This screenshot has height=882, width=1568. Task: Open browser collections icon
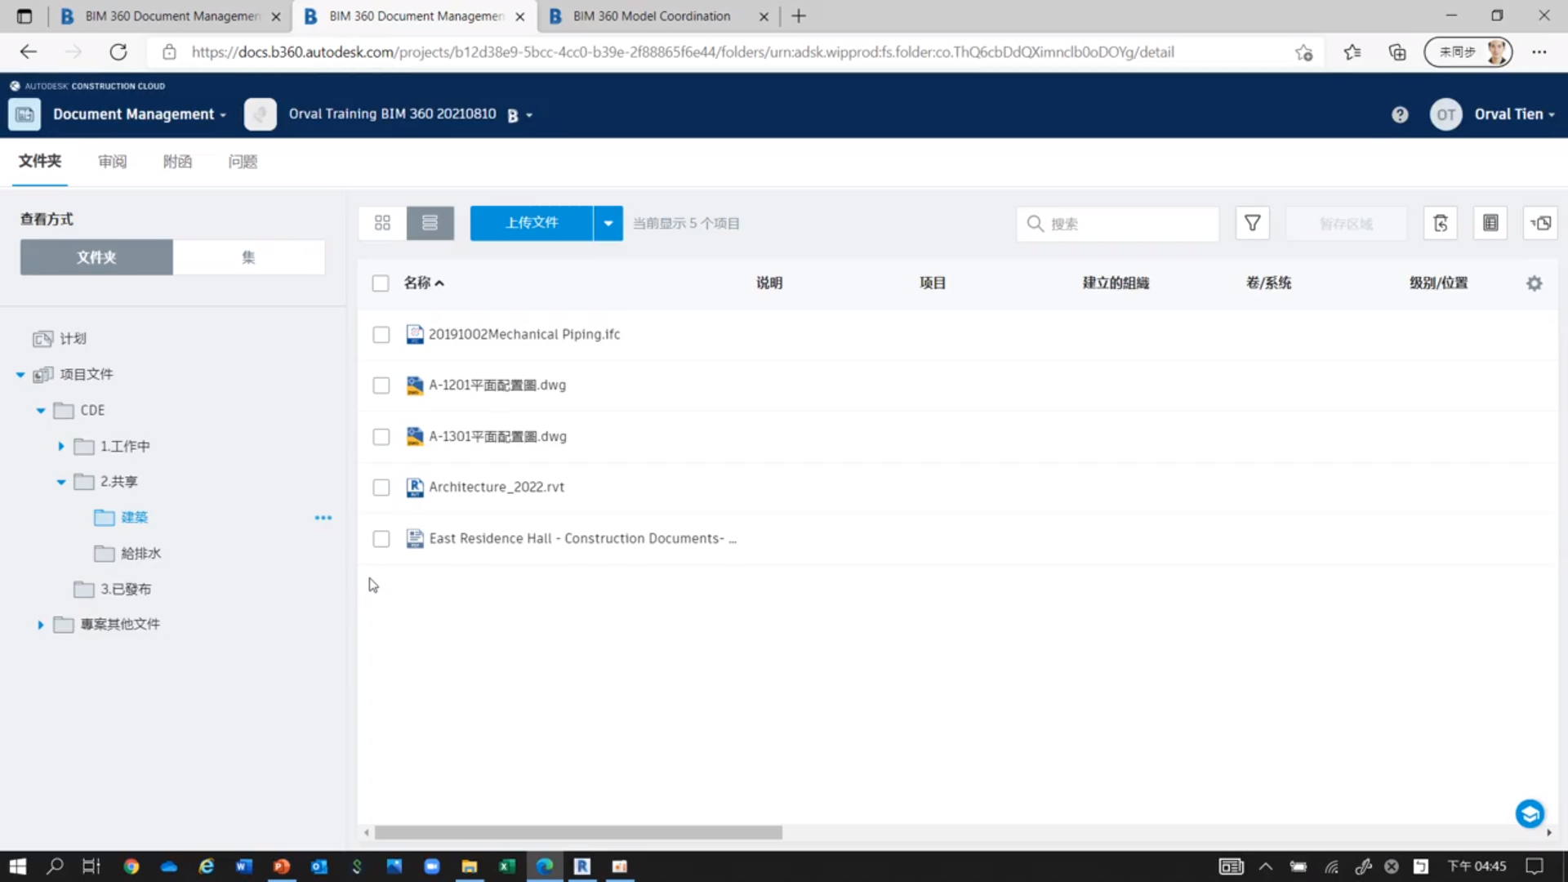pyautogui.click(x=1397, y=52)
